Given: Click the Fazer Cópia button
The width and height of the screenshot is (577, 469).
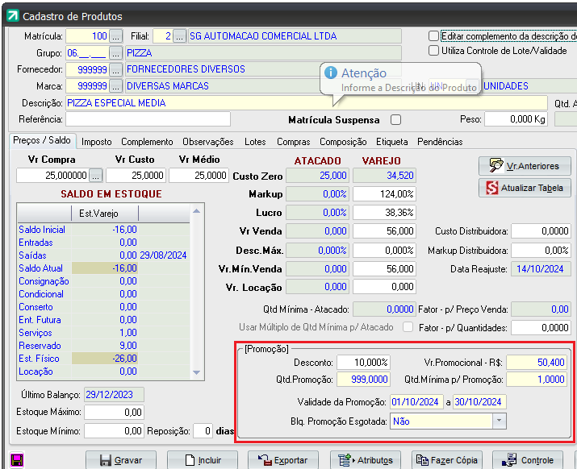Looking at the screenshot, I should click(x=447, y=460).
